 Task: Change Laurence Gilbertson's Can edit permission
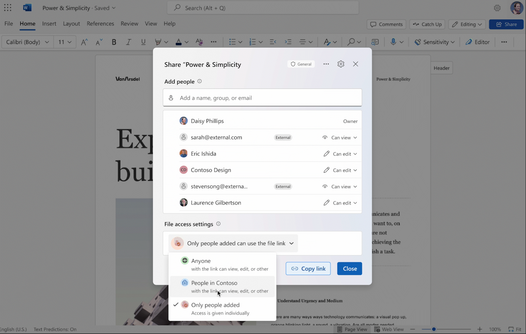340,203
